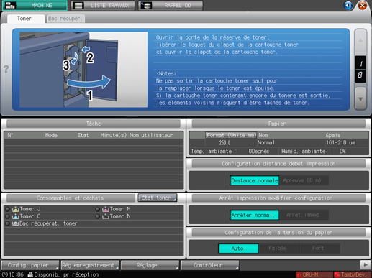
Task: Click the yellow Toner J icon
Action: tap(16, 209)
